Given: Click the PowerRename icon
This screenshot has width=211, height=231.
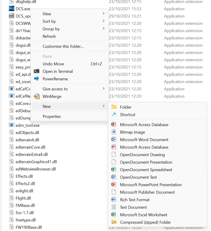Looking at the screenshot, I should [x=37, y=79].
